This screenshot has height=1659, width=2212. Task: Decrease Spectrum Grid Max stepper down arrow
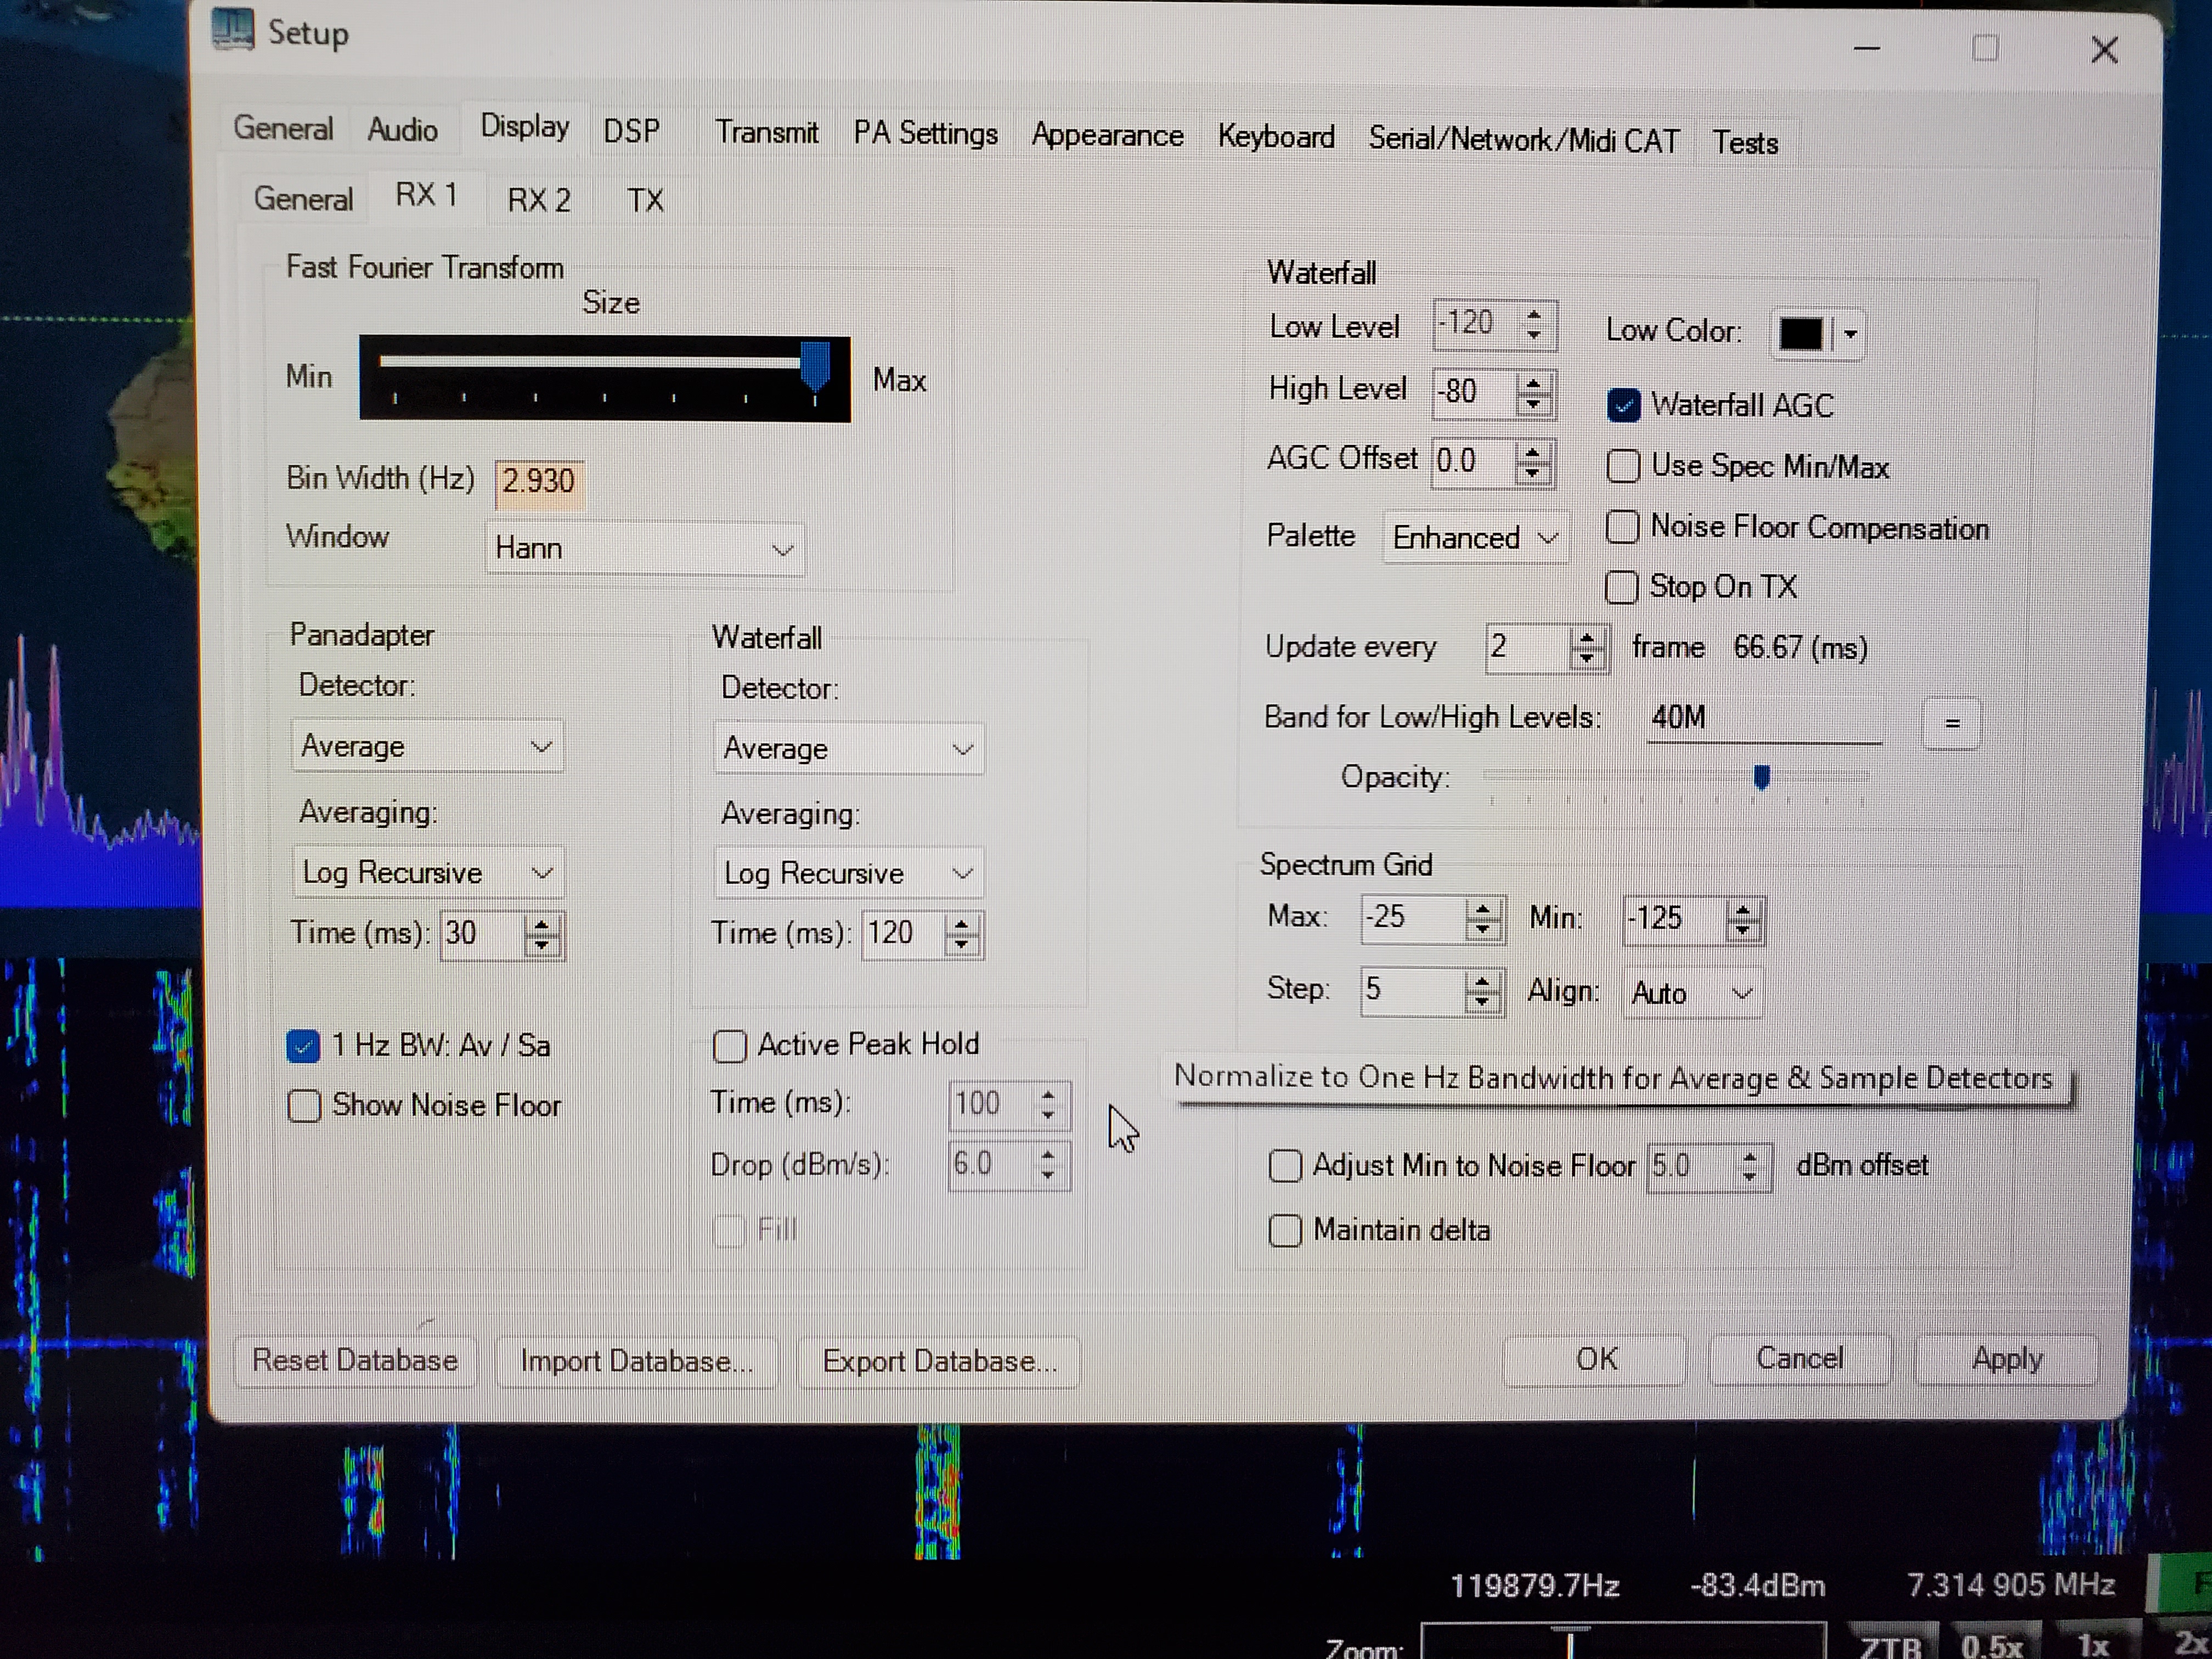coord(1483,929)
